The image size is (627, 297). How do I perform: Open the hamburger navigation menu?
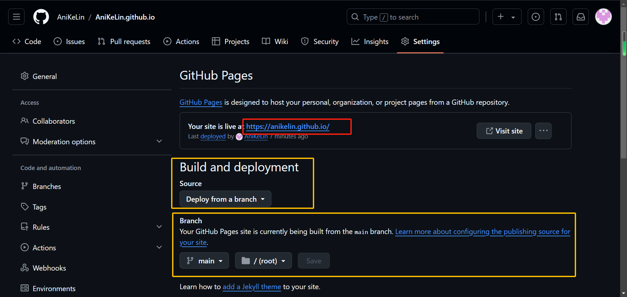coord(16,17)
